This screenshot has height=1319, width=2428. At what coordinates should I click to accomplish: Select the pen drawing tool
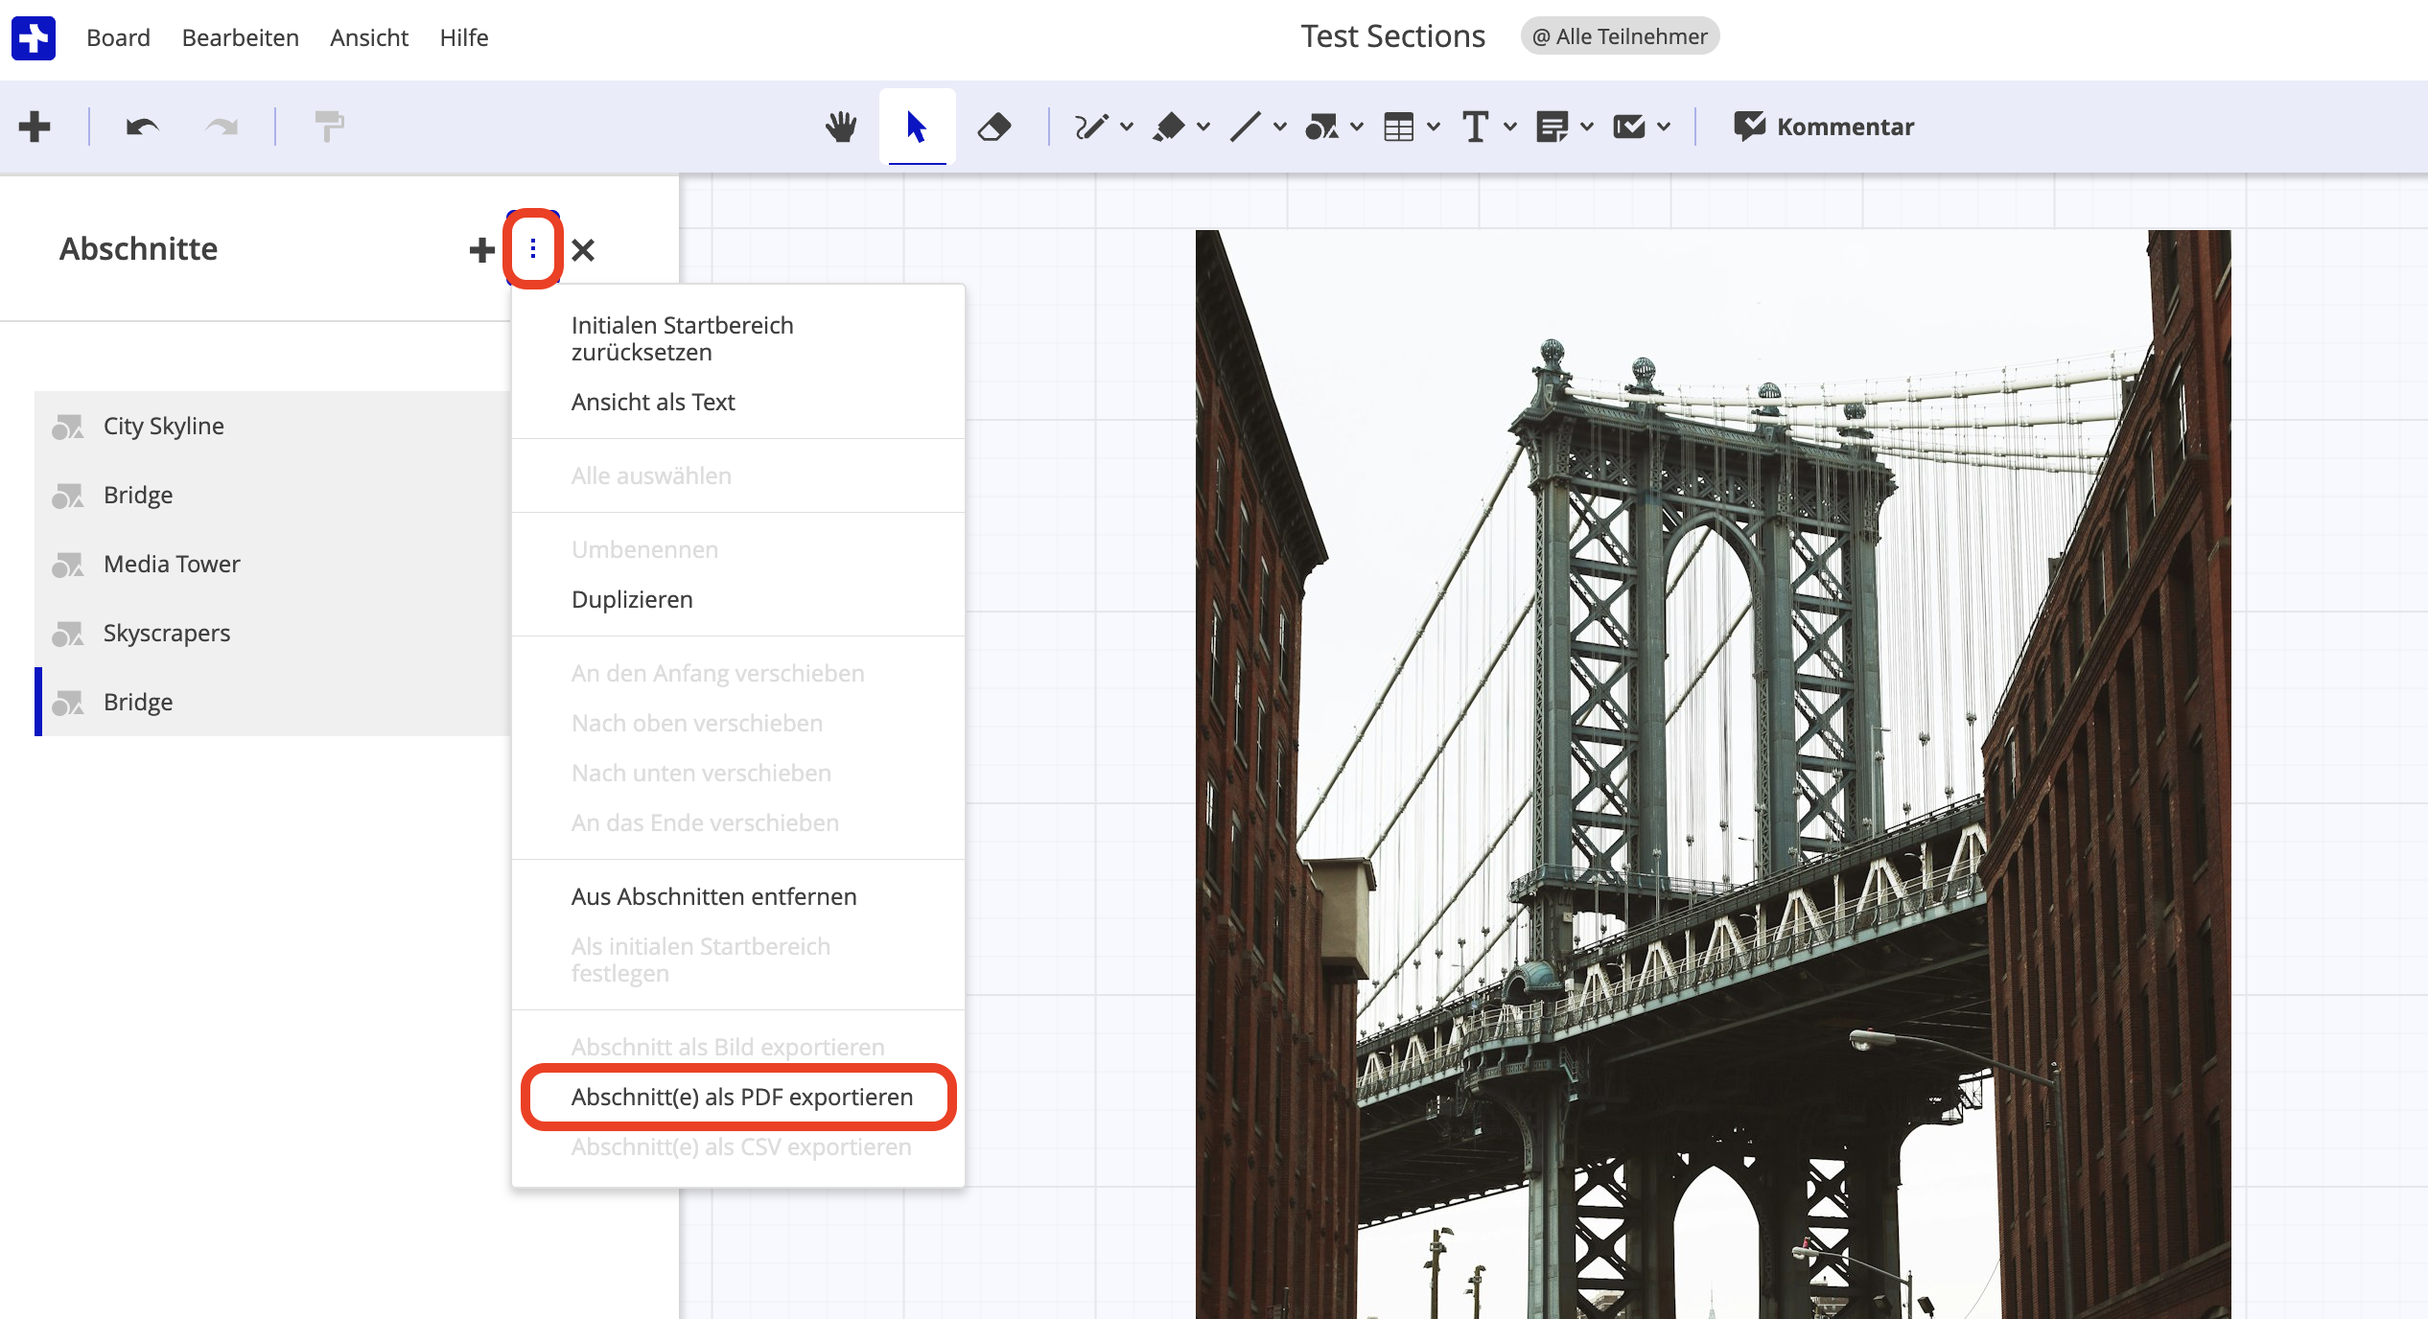point(1091,127)
